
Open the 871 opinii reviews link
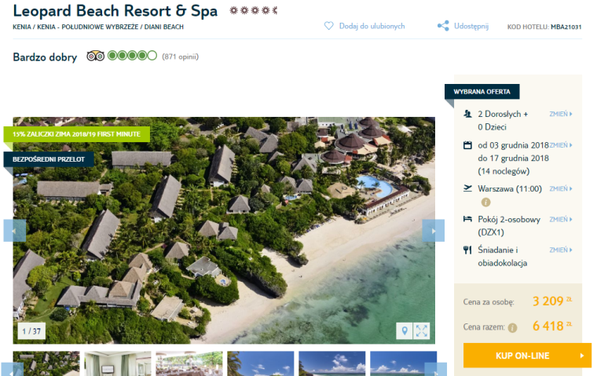(180, 57)
